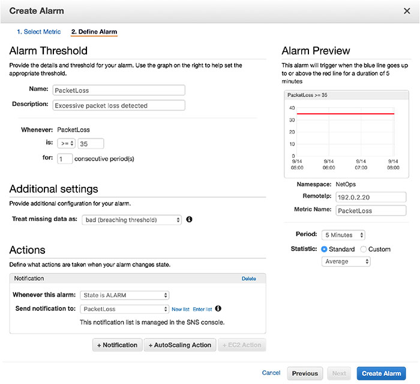Expand the Treat missing data as dropdown
The height and width of the screenshot is (384, 420).
click(x=132, y=220)
